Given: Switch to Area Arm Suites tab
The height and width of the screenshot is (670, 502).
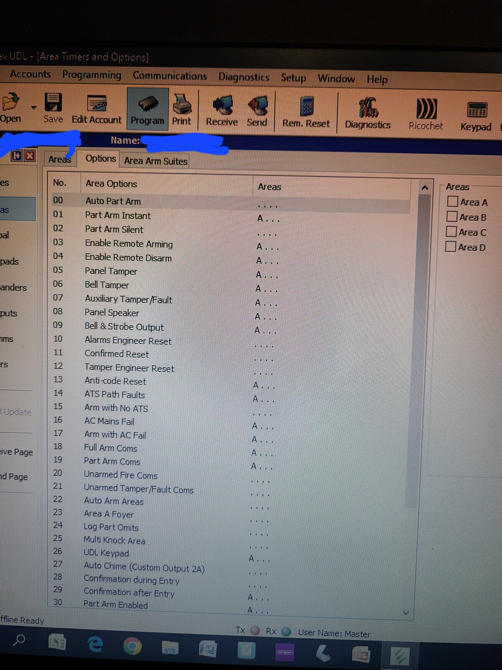Looking at the screenshot, I should (x=156, y=161).
